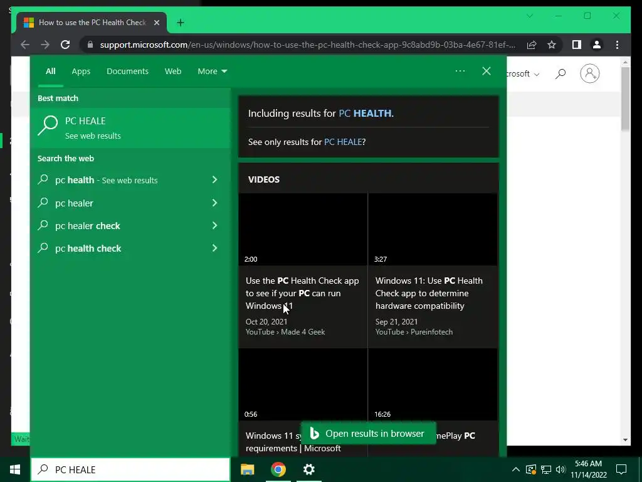Open Pureinfotech video title
The height and width of the screenshot is (482, 642).
coord(429,294)
